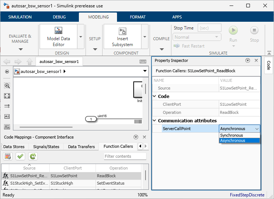Switch to the Data Transfers tab
Screen dimensions: 274x199
tap(81, 147)
